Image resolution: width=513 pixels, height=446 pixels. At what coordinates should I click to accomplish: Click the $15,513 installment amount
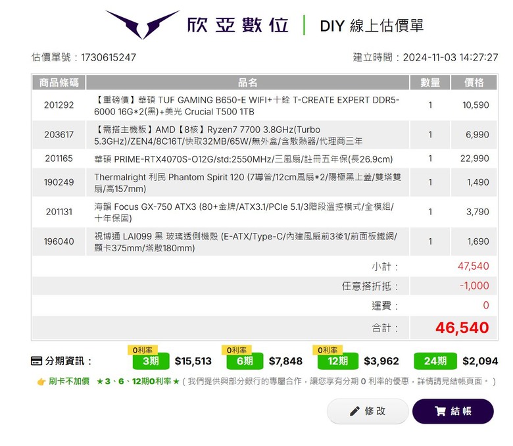click(193, 361)
